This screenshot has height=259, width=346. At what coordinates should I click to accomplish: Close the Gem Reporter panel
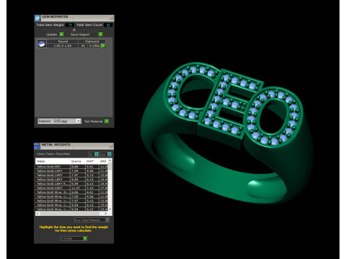pyautogui.click(x=111, y=18)
